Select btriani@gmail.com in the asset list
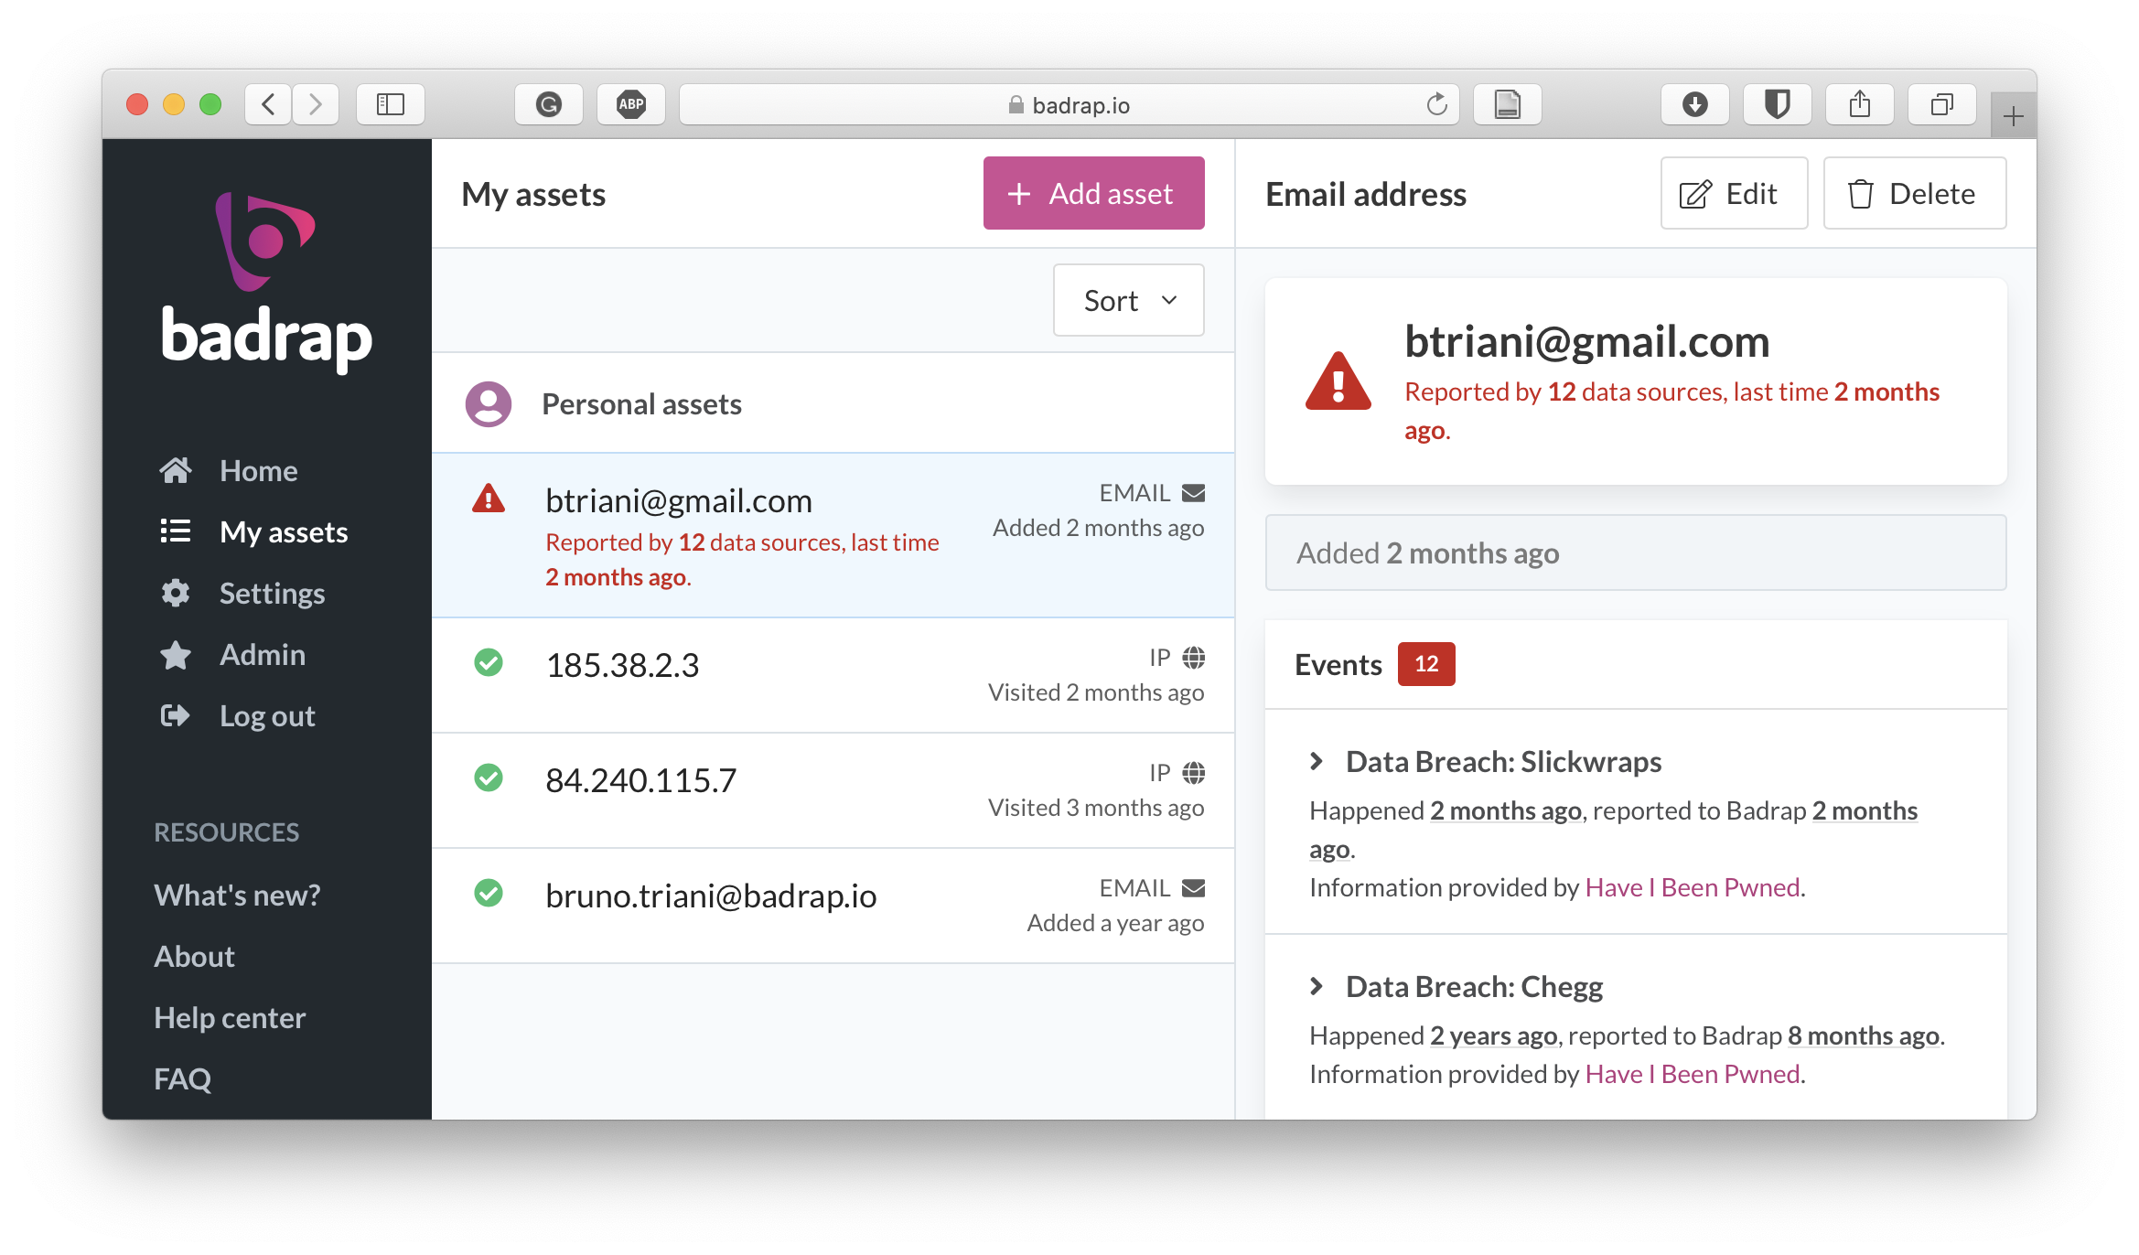 click(x=833, y=535)
